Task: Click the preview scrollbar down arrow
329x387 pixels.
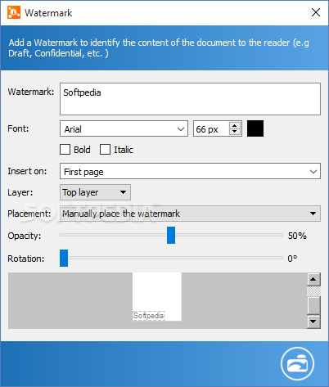Action: tap(313, 322)
